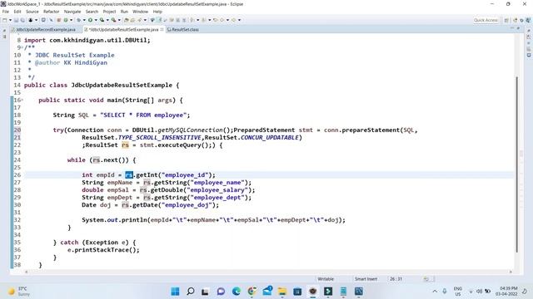Click 'Writable' status bar entry
The image size is (533, 299).
[x=326, y=279]
